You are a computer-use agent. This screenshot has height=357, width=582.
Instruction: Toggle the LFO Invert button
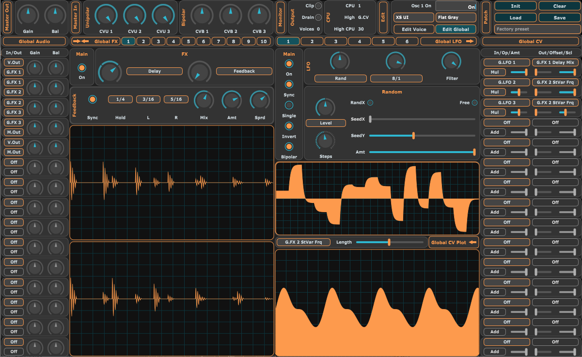tap(289, 126)
